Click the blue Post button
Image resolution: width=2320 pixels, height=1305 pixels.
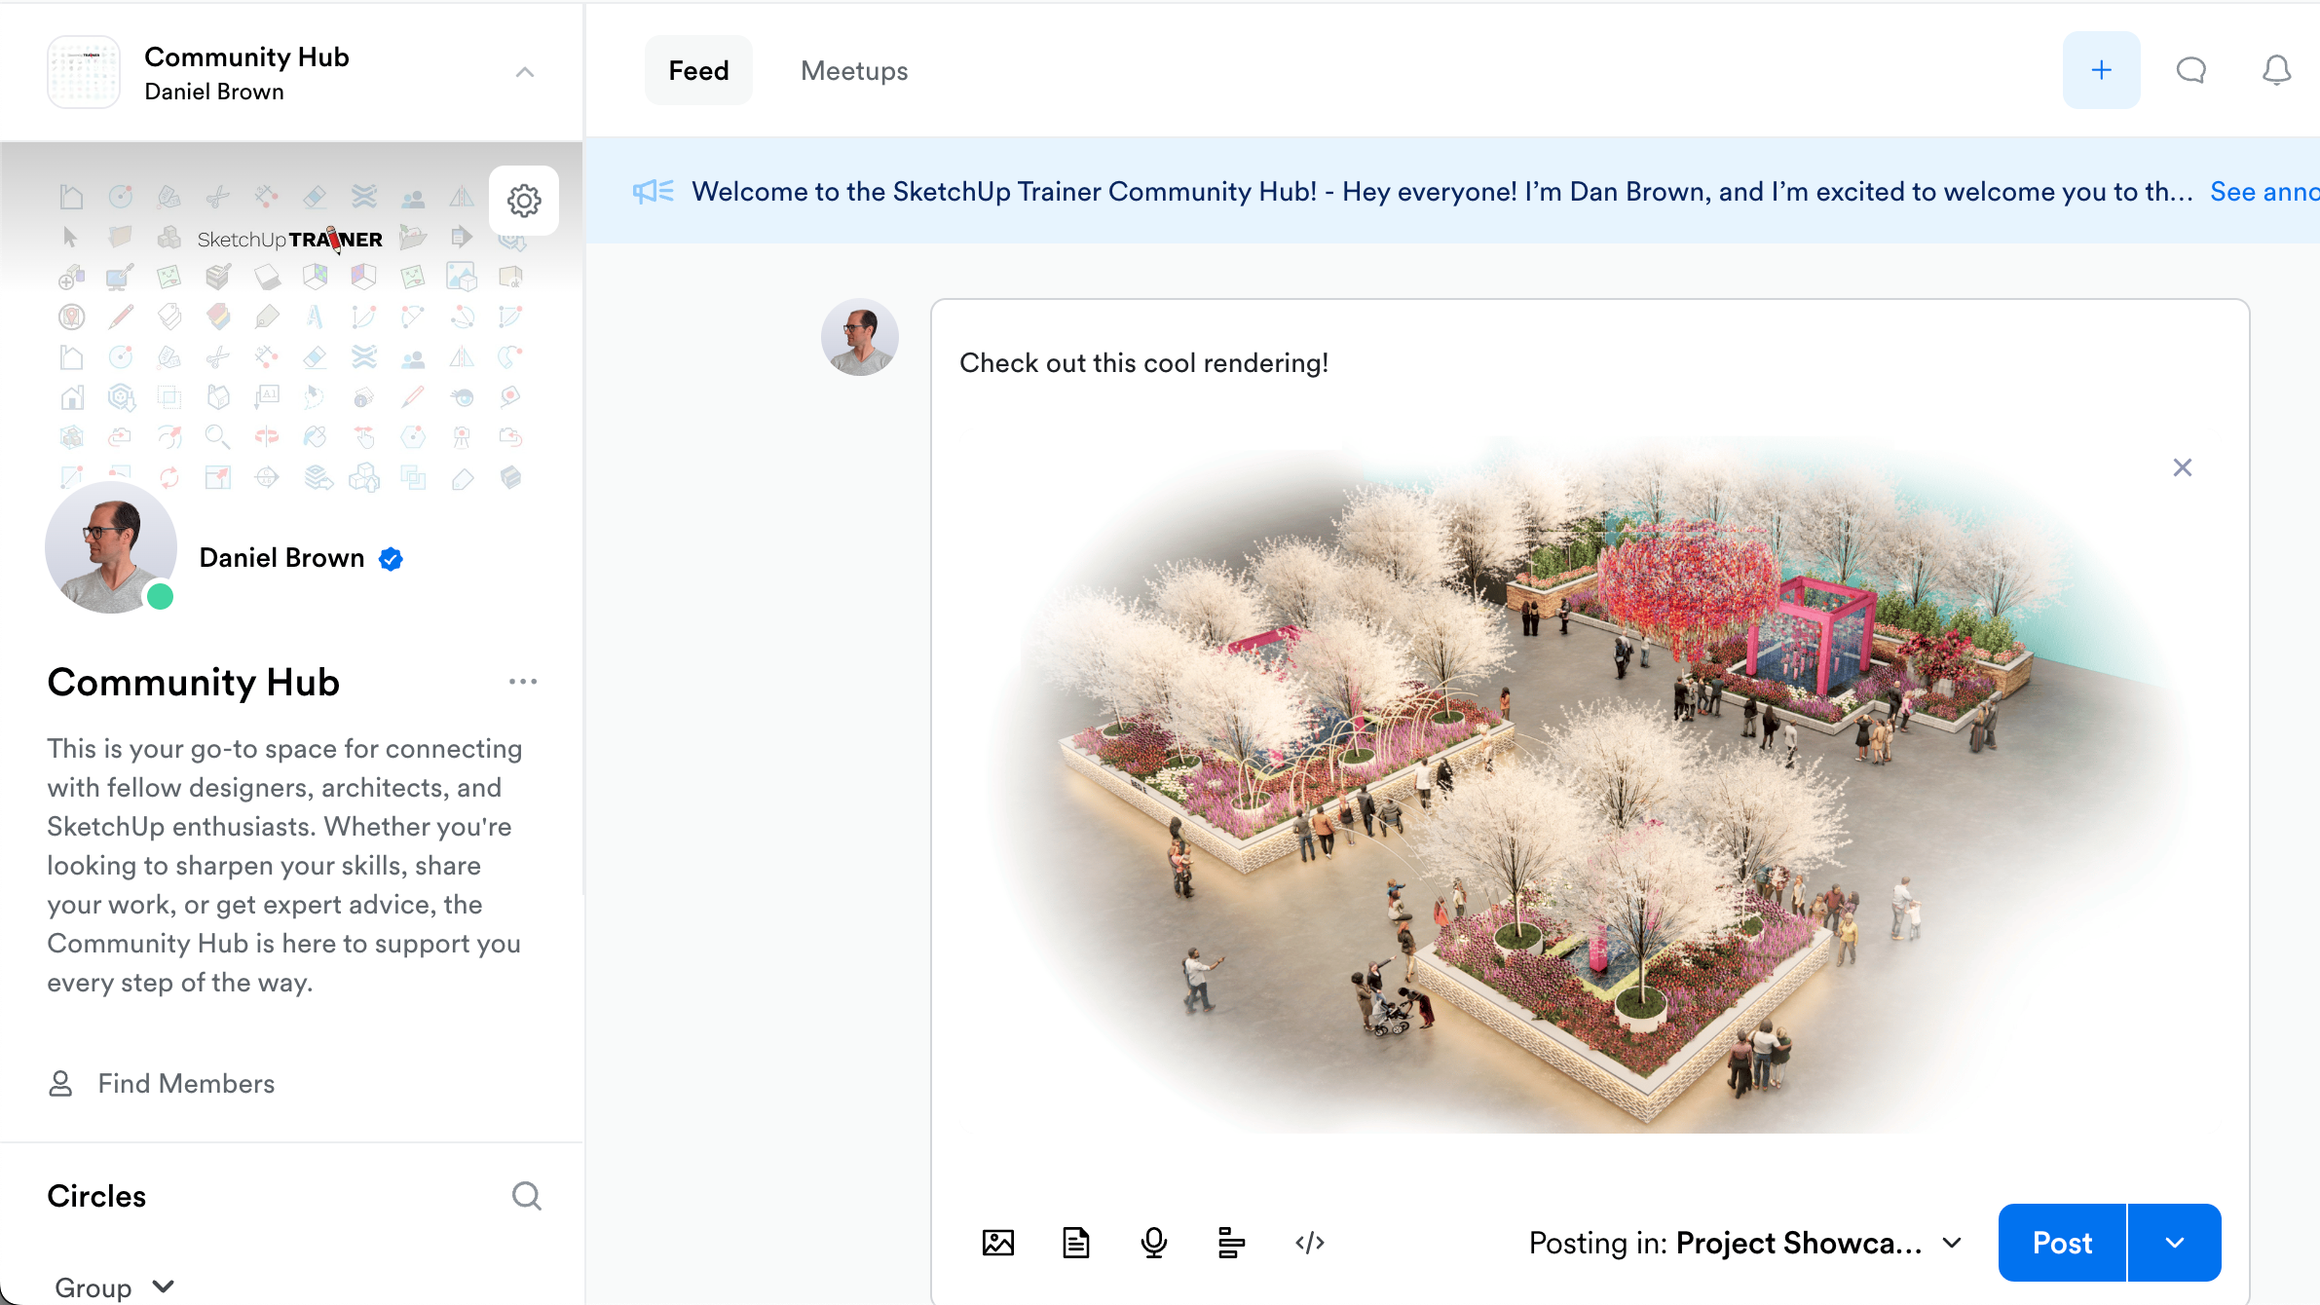click(2062, 1243)
